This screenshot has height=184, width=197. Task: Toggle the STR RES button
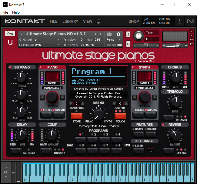point(46,115)
